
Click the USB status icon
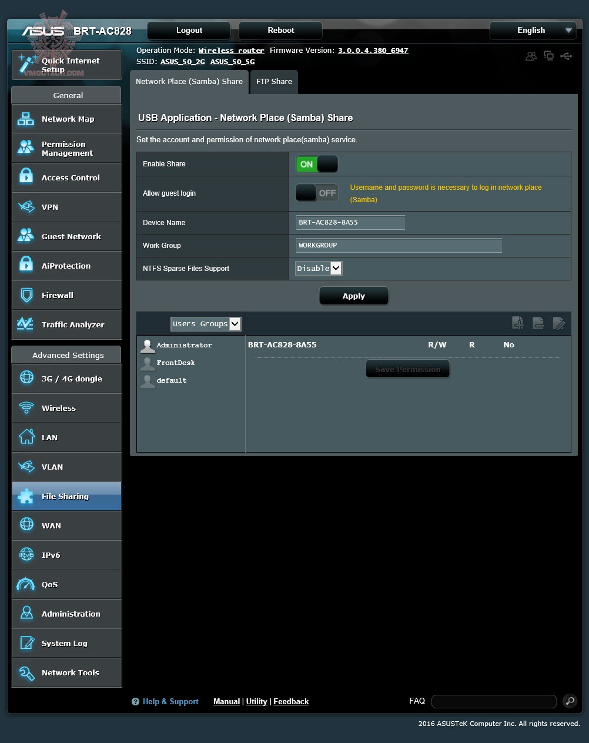point(566,56)
